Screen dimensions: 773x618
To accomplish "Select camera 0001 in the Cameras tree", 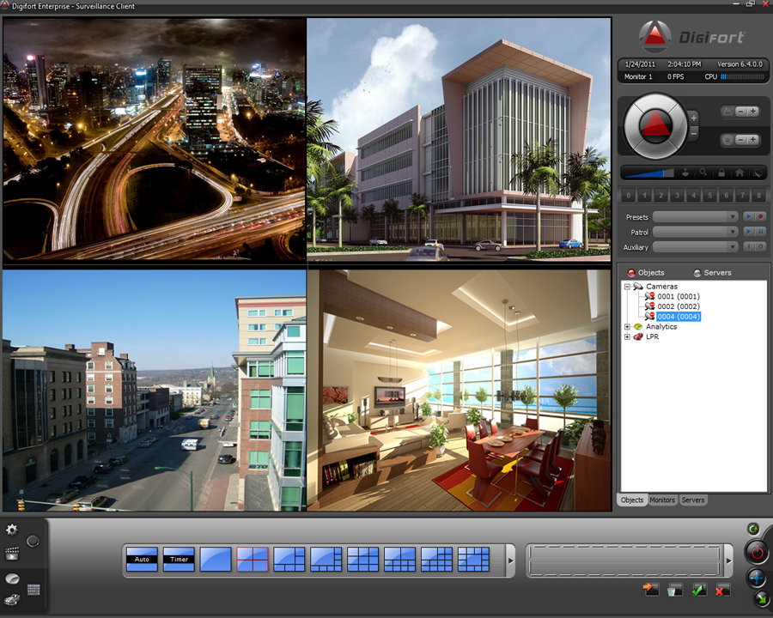I will tap(678, 297).
